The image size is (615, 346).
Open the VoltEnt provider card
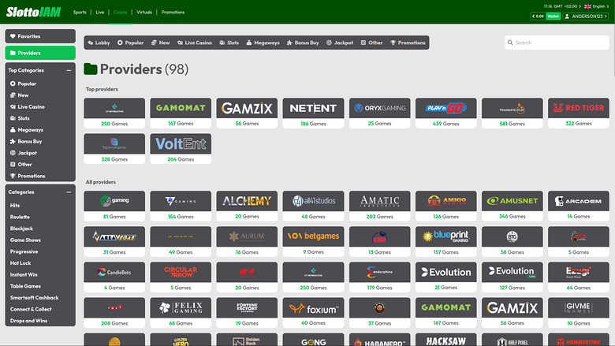tap(181, 149)
